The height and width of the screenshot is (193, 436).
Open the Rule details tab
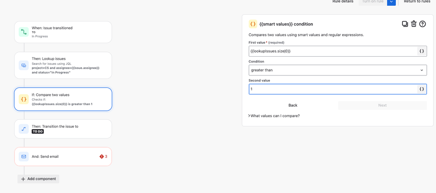(x=343, y=2)
